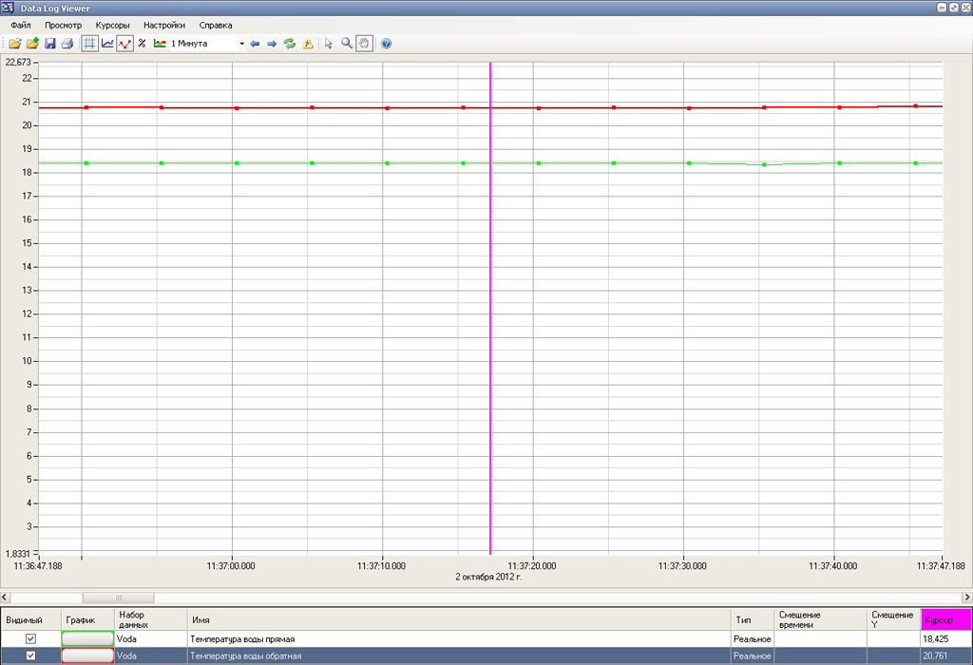Image resolution: width=973 pixels, height=665 pixels.
Task: Click the Тип column header
Action: 753,619
